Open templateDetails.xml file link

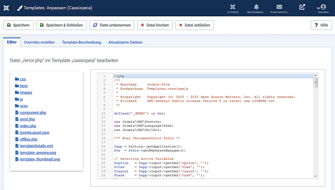coord(36,146)
